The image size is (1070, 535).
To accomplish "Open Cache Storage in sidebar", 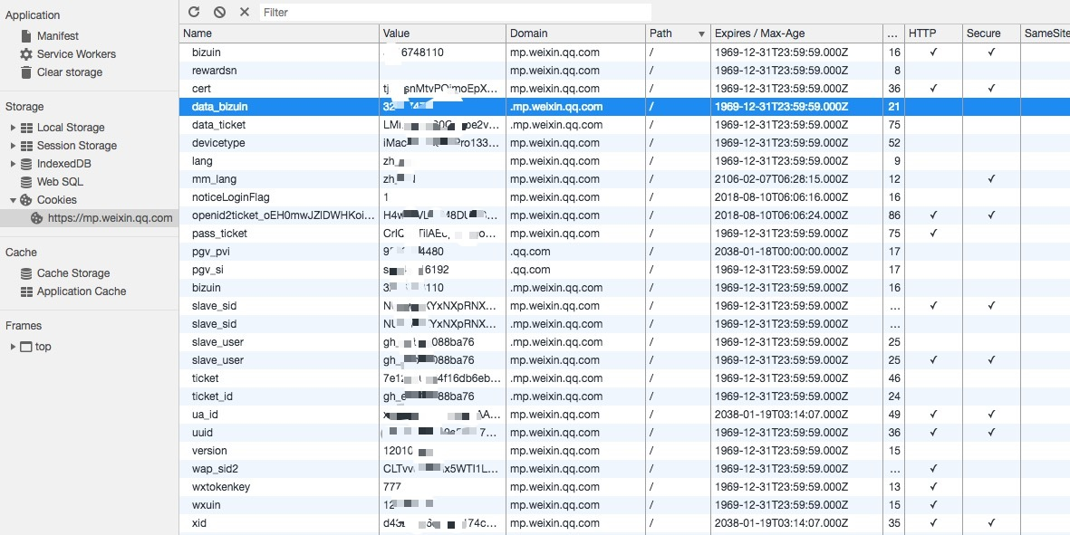I will point(73,273).
